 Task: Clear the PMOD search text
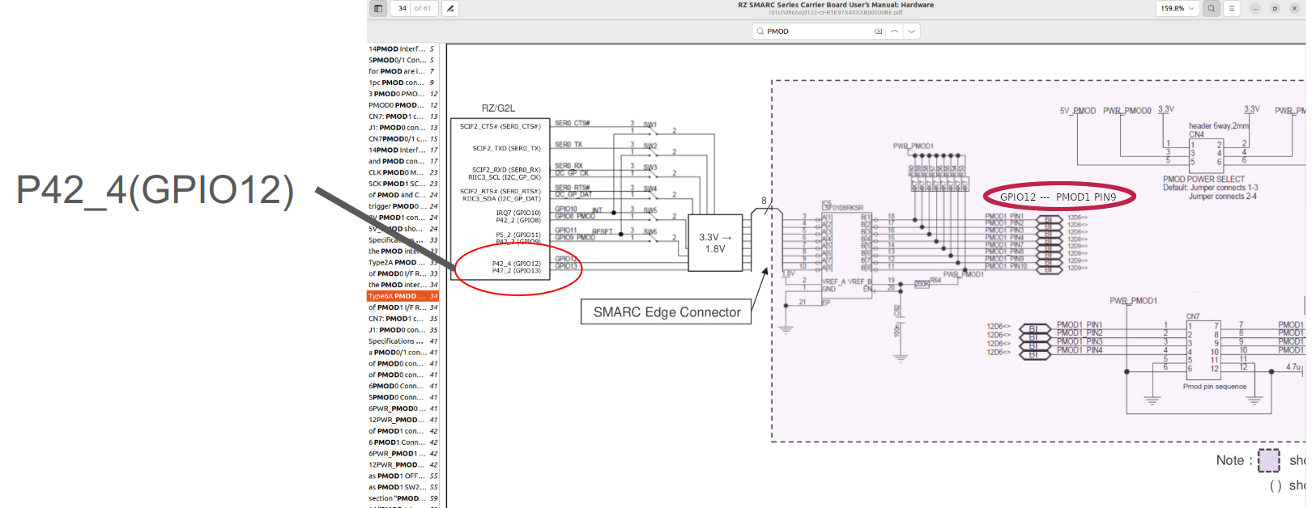click(x=878, y=32)
